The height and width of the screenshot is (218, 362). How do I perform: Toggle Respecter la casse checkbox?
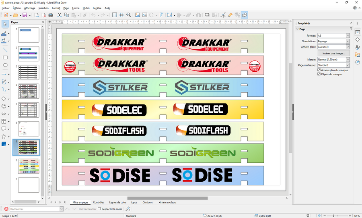coord(99,209)
